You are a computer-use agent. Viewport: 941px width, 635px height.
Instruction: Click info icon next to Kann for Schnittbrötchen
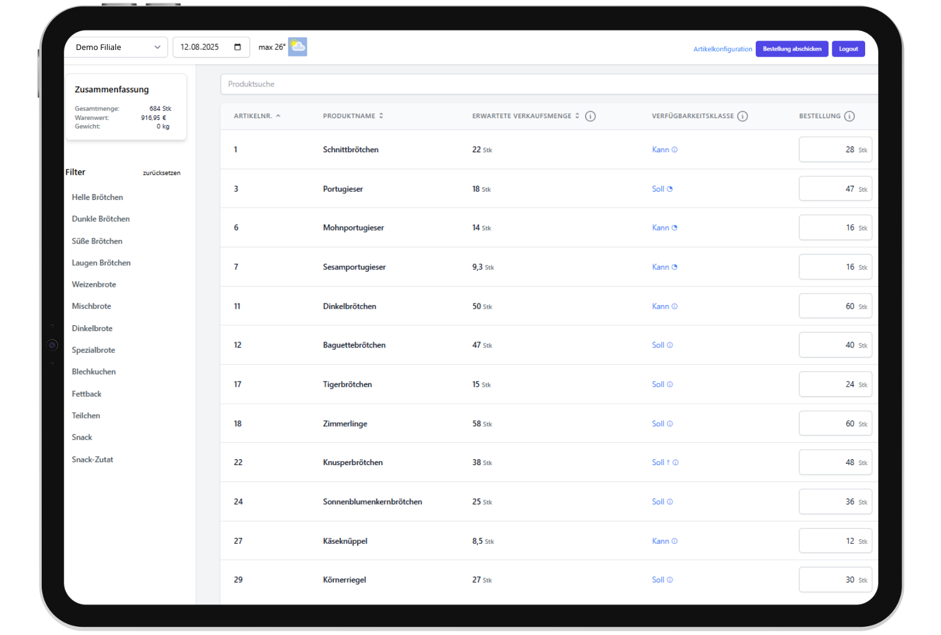tap(675, 150)
